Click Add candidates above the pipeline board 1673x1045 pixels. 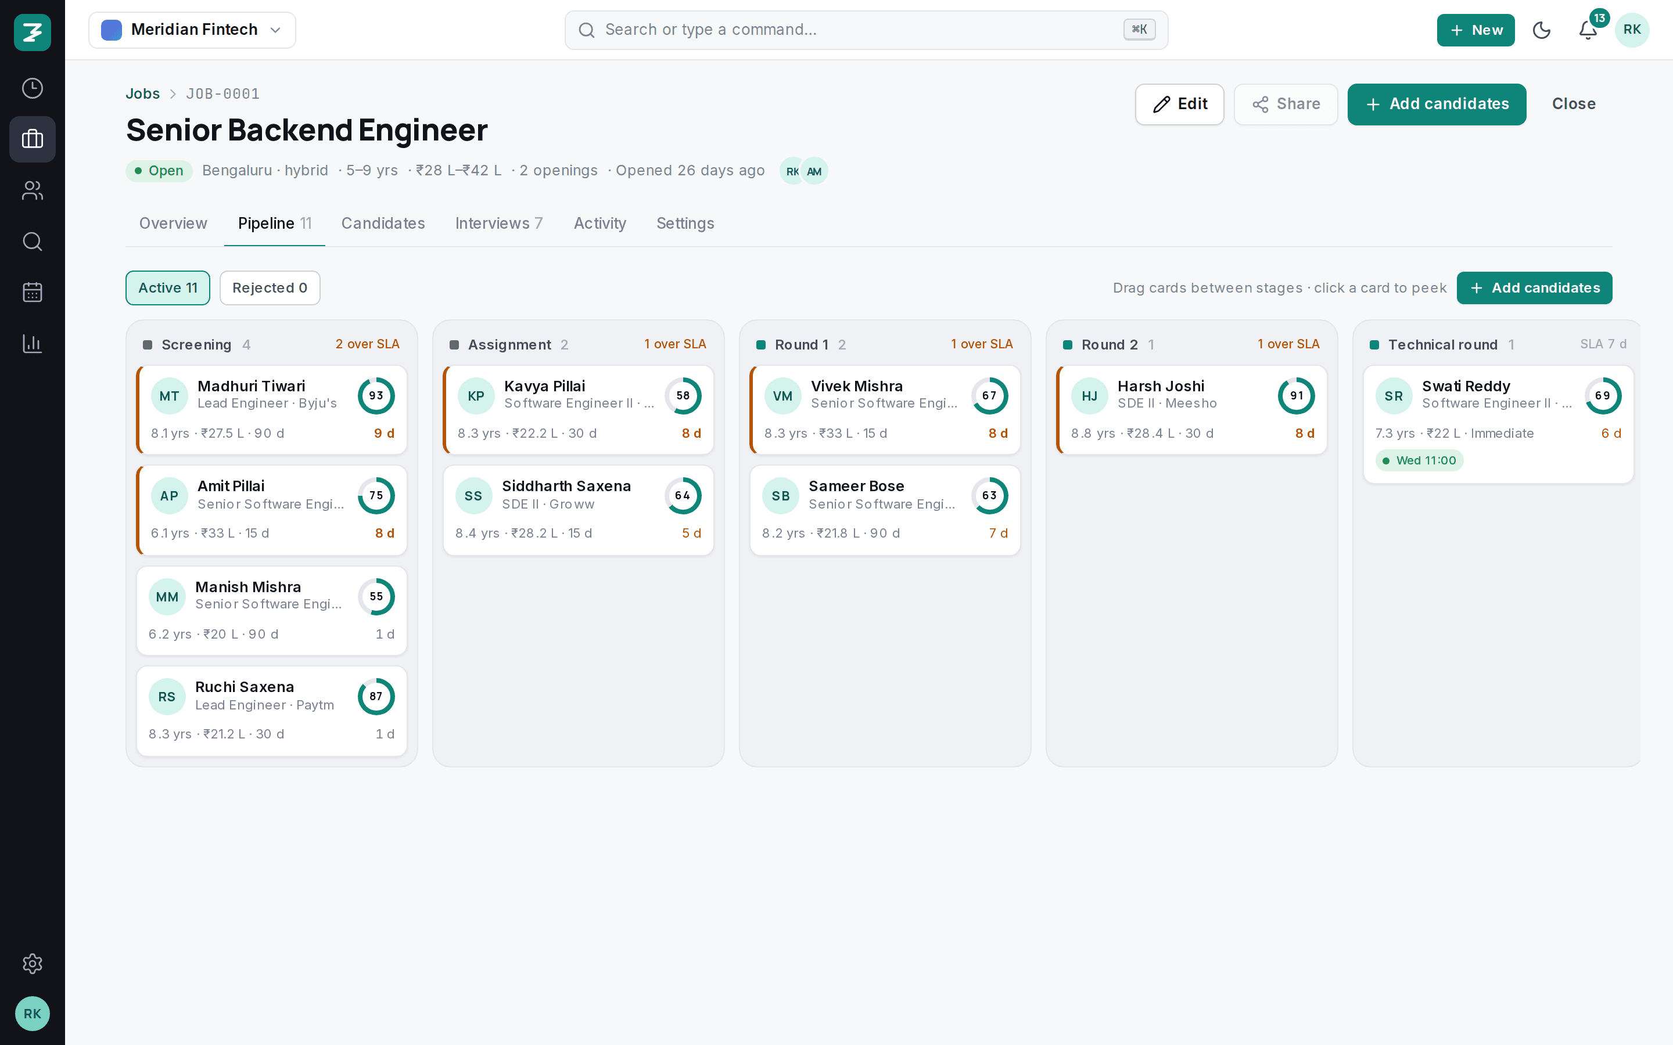(1534, 287)
